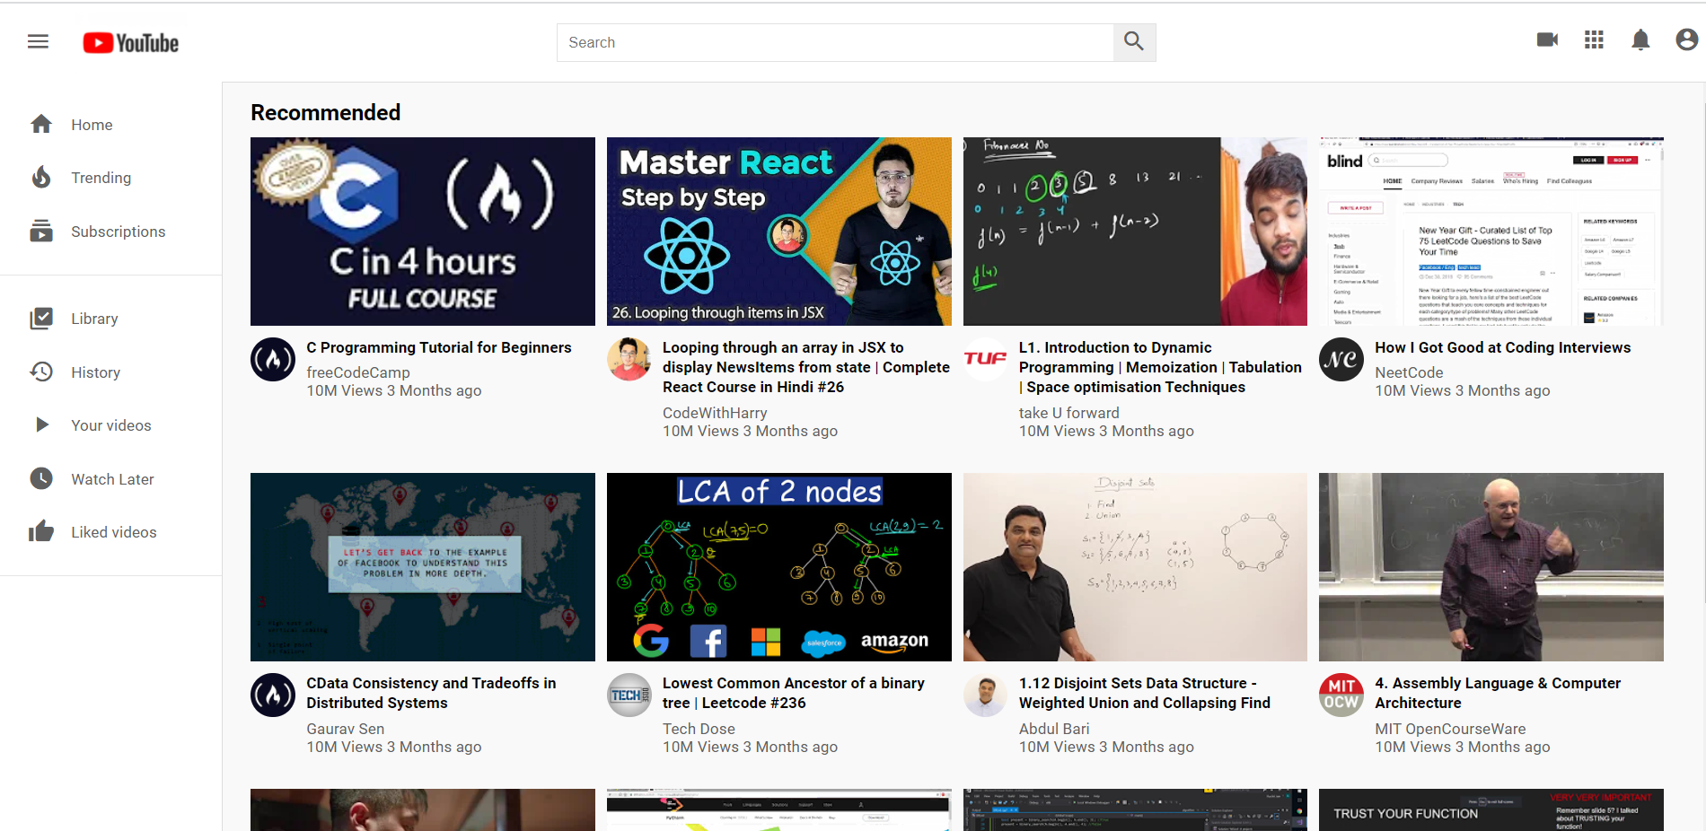Open Looping through an array in JSX title
Viewport: 1706px width, 831px height.
[x=806, y=367]
